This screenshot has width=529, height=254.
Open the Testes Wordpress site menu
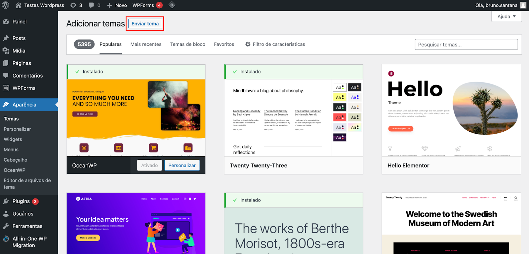click(x=44, y=5)
